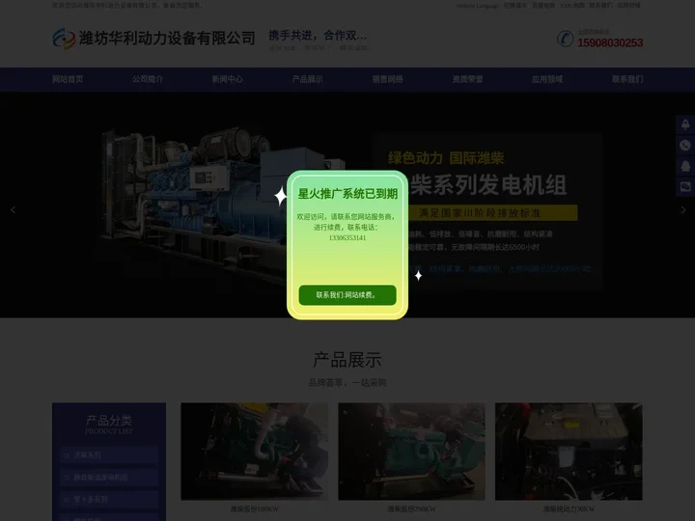This screenshot has width=695, height=521.
Task: Open the 潍柴锐动力30KW product thumbnail
Action: pyautogui.click(x=569, y=452)
